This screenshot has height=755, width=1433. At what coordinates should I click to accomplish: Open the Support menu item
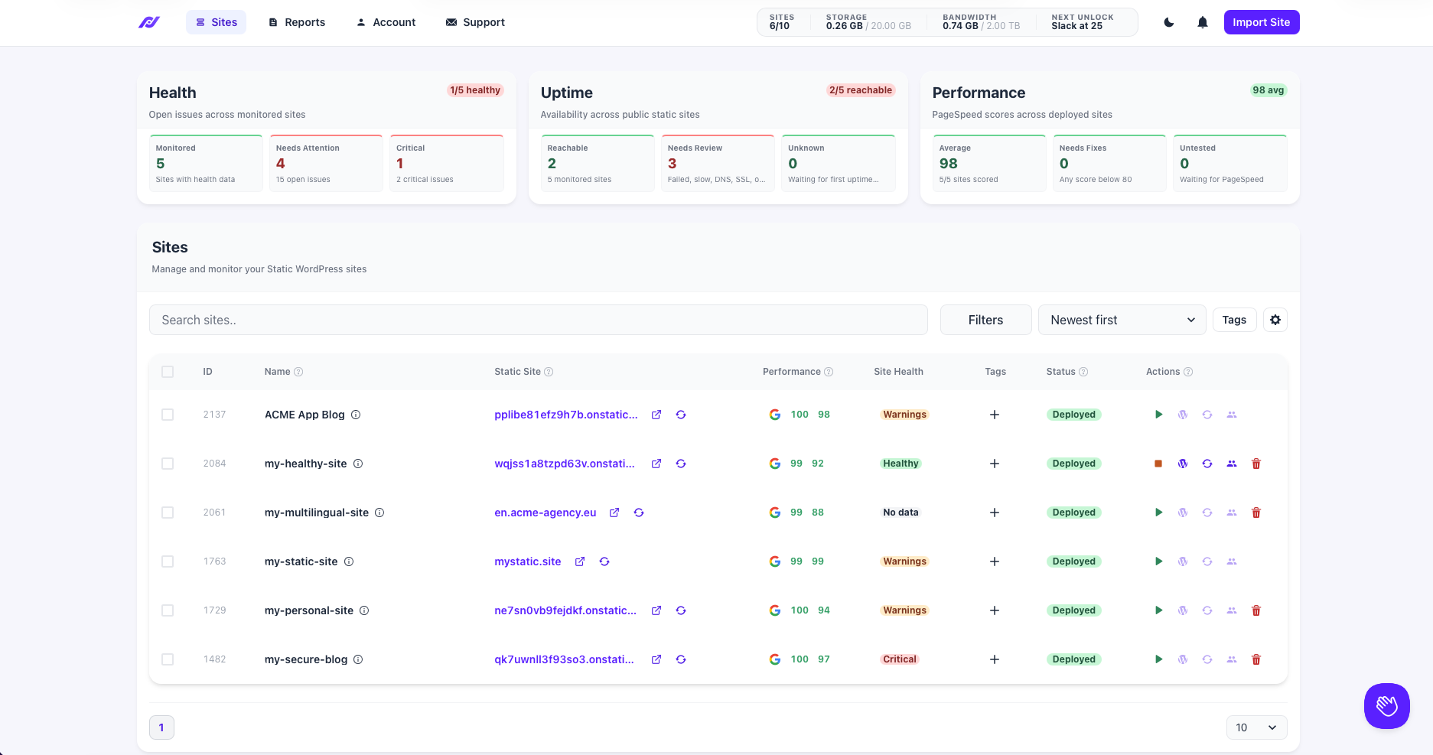click(x=475, y=22)
